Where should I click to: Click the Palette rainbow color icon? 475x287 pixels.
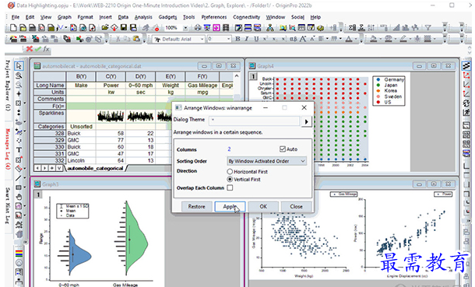19,253
